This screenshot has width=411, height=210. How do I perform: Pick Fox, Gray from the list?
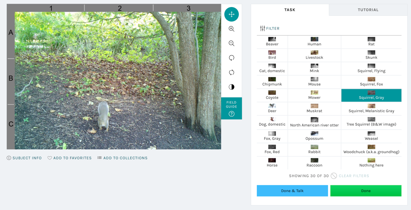coord(272,136)
